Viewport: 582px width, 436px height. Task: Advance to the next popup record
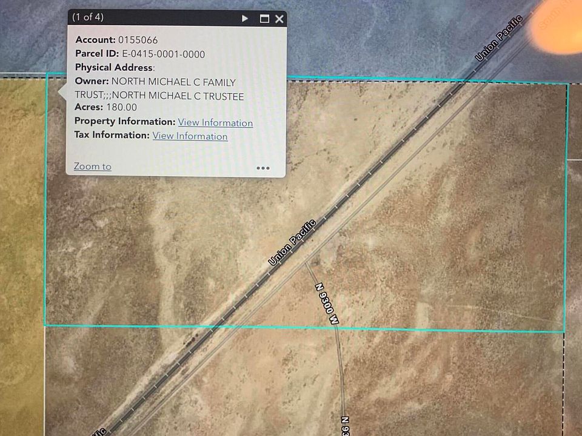coord(244,18)
